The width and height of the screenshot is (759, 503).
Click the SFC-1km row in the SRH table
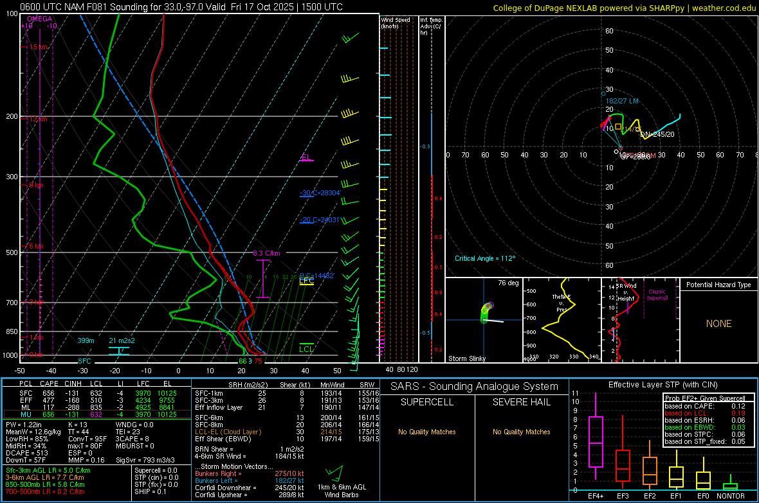[286, 393]
